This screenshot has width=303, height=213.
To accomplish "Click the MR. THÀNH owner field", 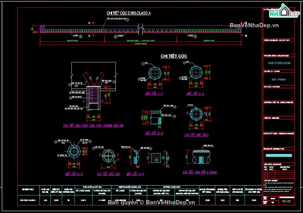I will (x=279, y=80).
